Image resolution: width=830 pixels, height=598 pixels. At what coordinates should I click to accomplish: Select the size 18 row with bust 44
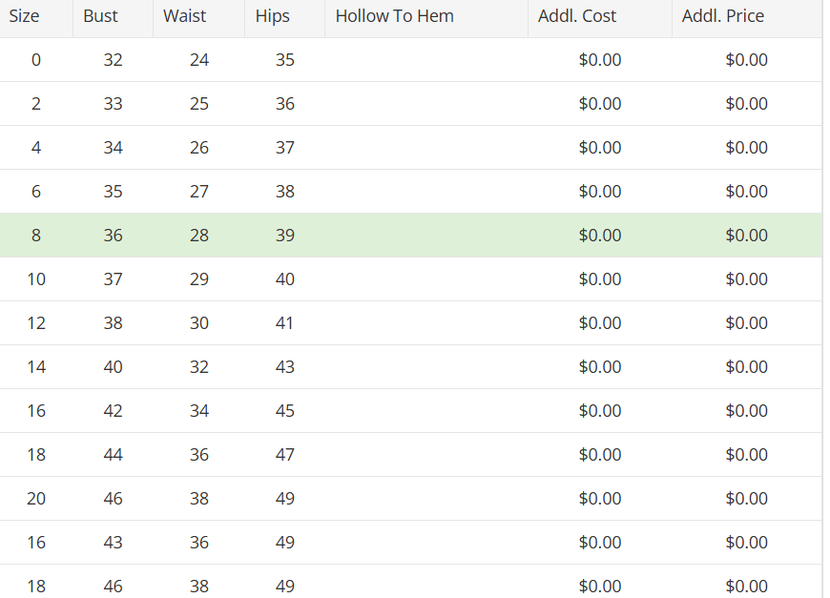tap(411, 455)
